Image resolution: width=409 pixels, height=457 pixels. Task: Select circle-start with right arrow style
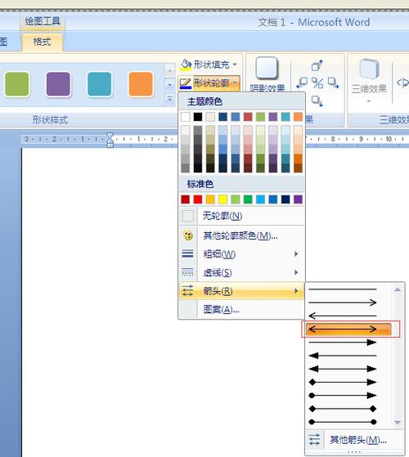click(343, 396)
